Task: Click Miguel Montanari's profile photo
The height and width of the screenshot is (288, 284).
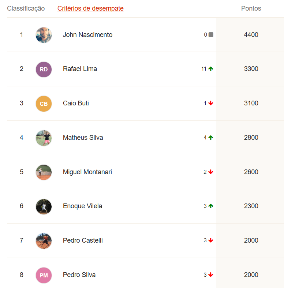Action: (x=44, y=172)
